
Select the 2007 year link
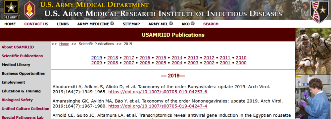click(129, 63)
